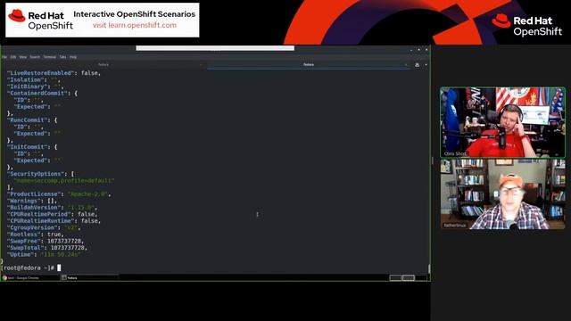Click the "SwapFree" value 1073737728

[x=65, y=241]
